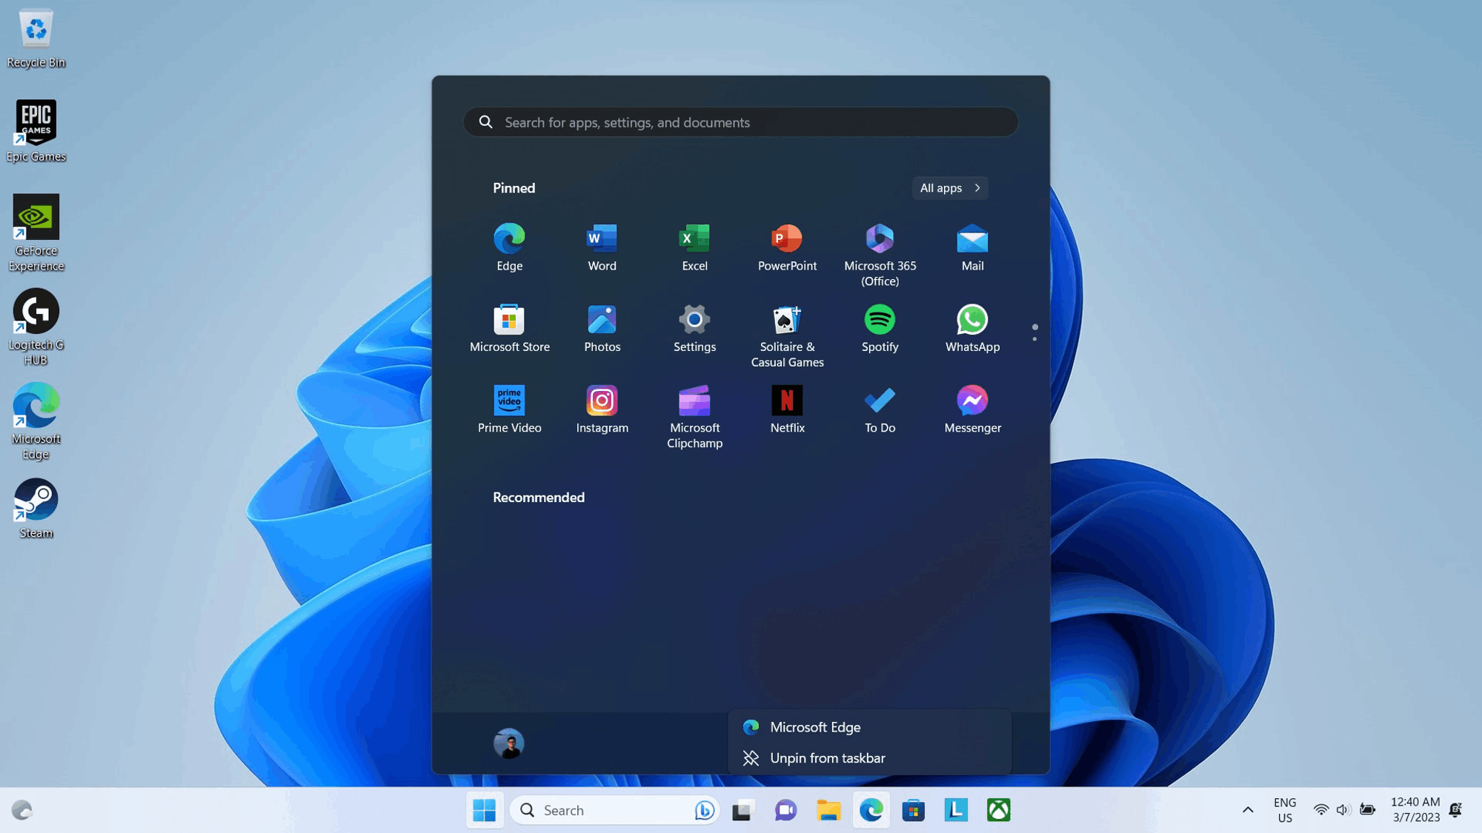Open the volume control in tray

[x=1343, y=810]
